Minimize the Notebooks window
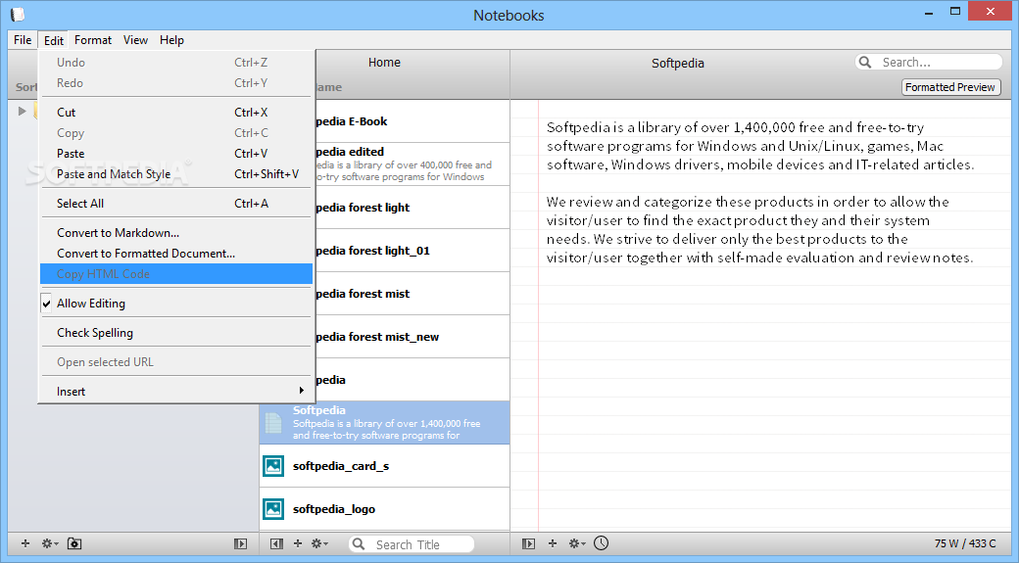This screenshot has width=1019, height=563. point(929,13)
